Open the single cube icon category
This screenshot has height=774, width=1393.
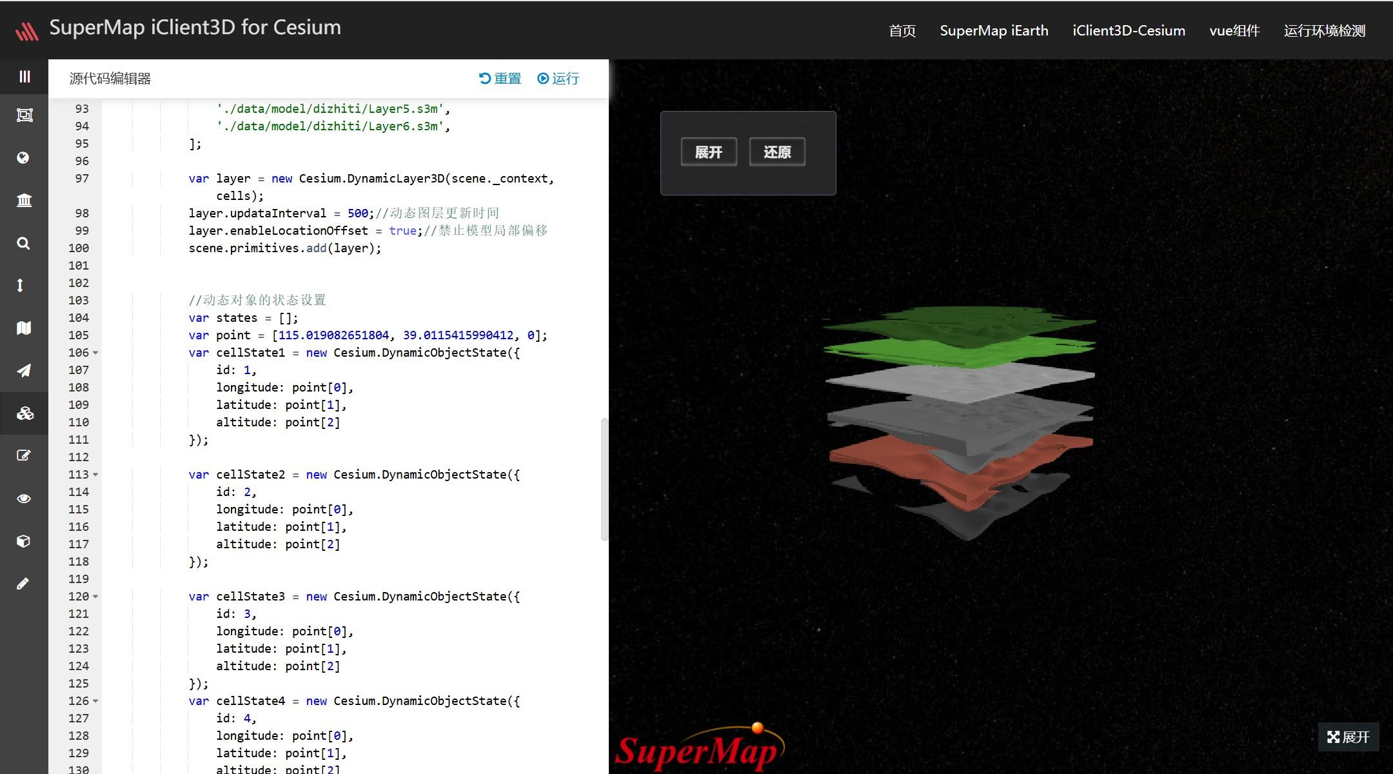23,541
